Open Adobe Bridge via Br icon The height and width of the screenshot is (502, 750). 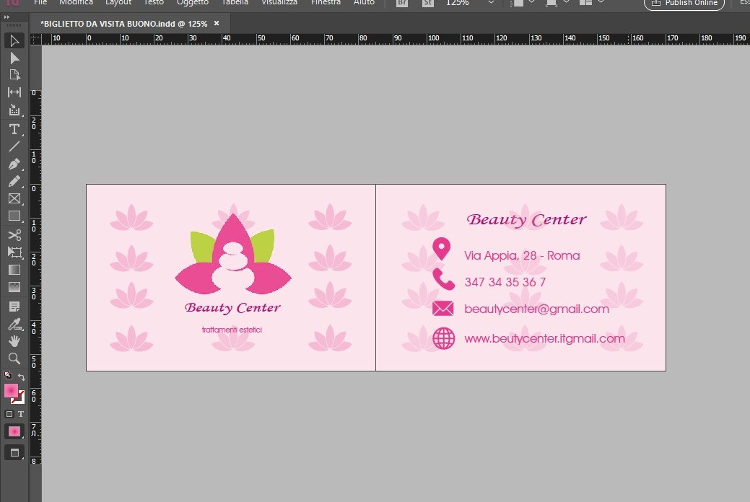(x=402, y=3)
